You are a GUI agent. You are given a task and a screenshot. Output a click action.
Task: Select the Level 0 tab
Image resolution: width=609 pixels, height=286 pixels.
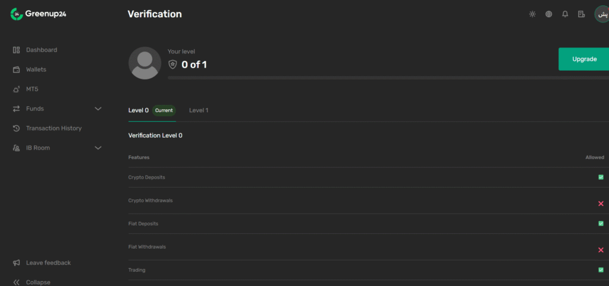138,110
